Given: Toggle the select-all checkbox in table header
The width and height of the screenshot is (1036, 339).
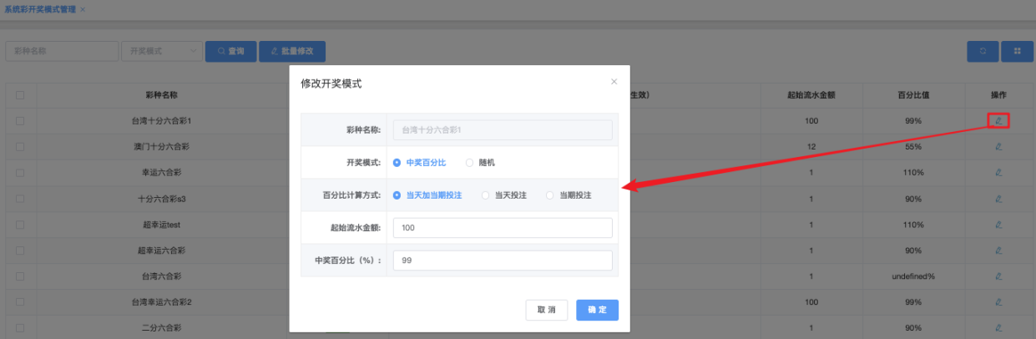Looking at the screenshot, I should (20, 95).
